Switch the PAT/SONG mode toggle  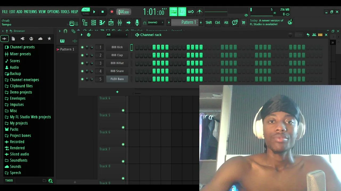(x=86, y=12)
